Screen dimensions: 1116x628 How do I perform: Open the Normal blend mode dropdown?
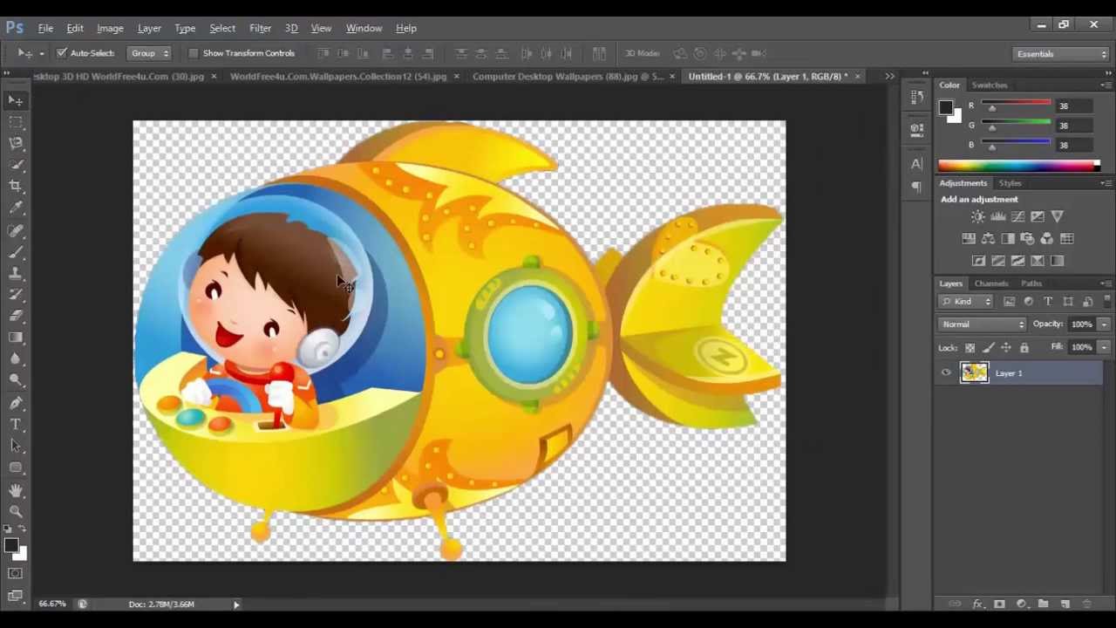[x=983, y=324]
